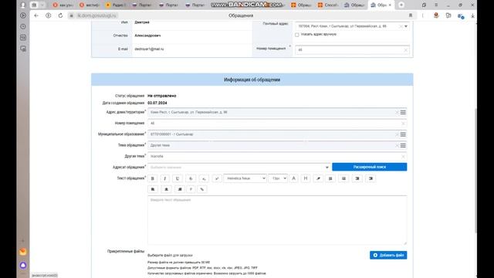Open site security lock icon
The image size is (494, 278).
click(x=72, y=15)
